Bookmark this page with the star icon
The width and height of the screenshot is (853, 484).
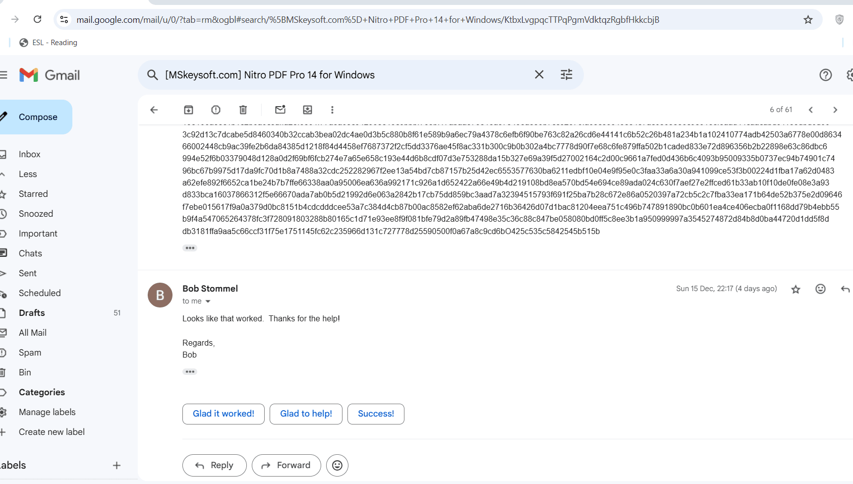pyautogui.click(x=808, y=20)
